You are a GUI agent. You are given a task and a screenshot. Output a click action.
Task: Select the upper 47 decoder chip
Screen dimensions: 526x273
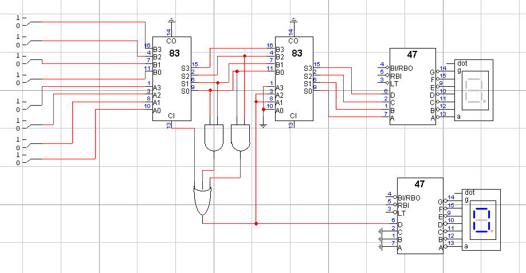click(x=413, y=87)
